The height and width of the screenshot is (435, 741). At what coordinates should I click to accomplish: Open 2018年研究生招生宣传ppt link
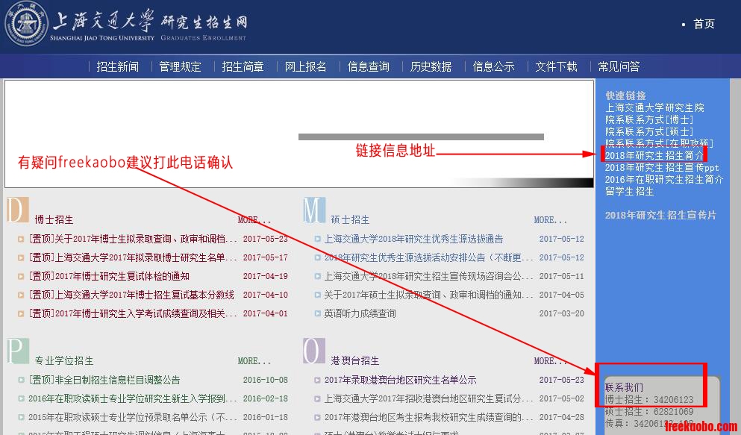(x=662, y=167)
